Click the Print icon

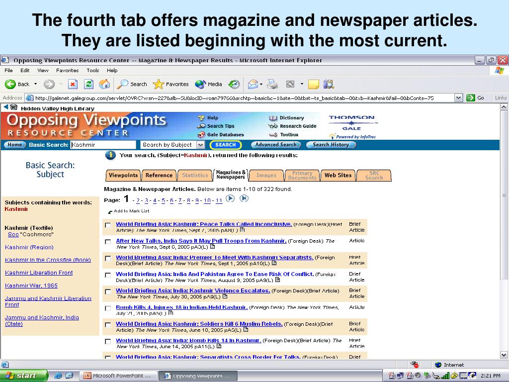pyautogui.click(x=273, y=84)
